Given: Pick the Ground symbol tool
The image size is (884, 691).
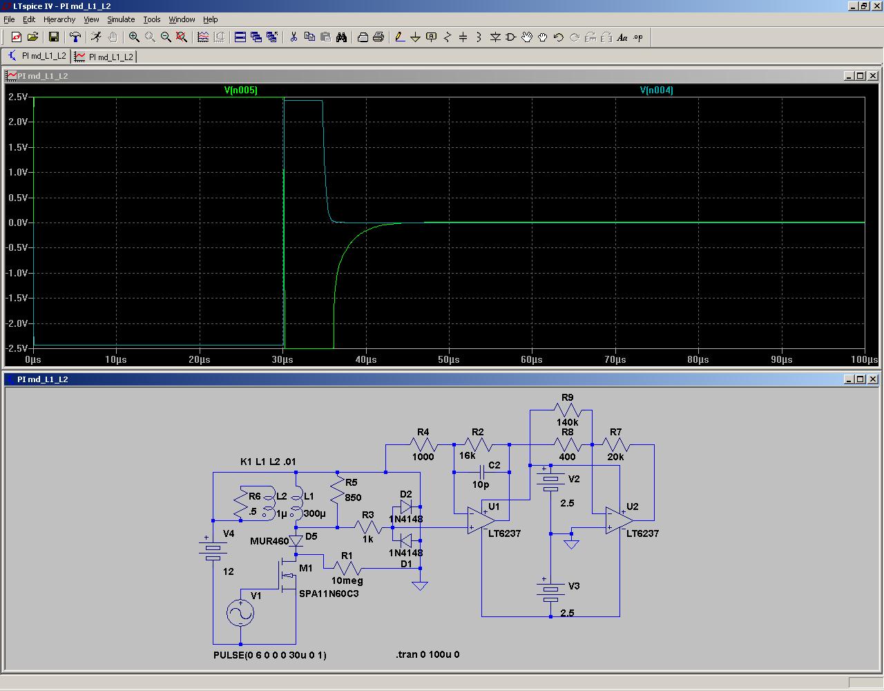Looking at the screenshot, I should pos(415,37).
